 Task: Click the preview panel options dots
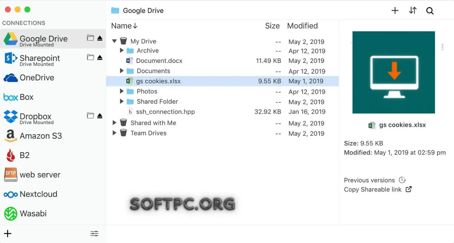[442, 47]
